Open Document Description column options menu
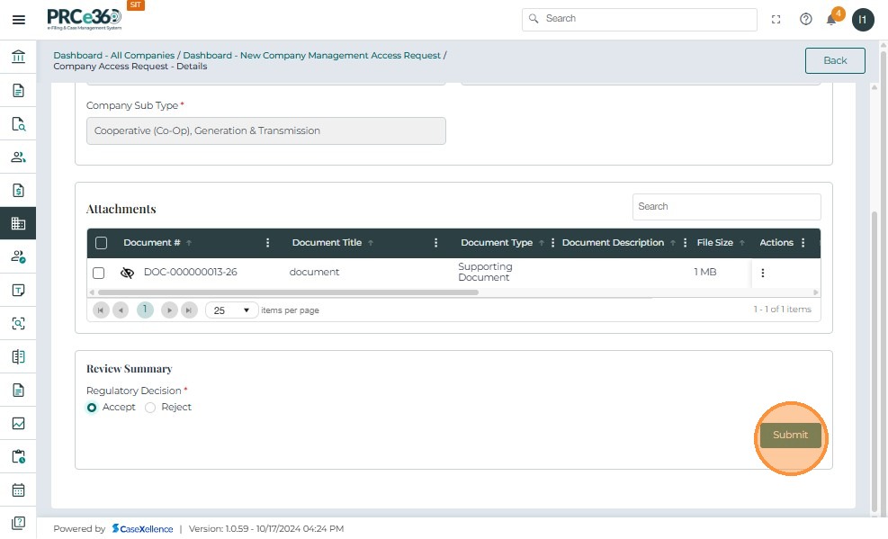The height and width of the screenshot is (539, 888). click(x=685, y=243)
